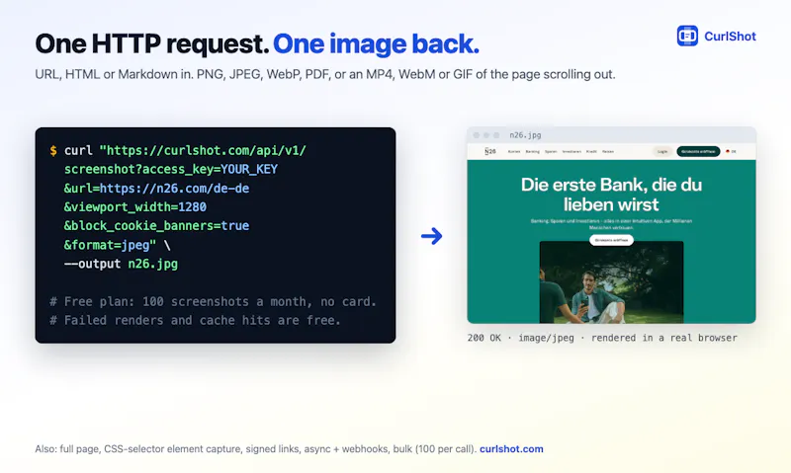Image resolution: width=791 pixels, height=473 pixels.
Task: Click the "One image back." blue headline
Action: (x=376, y=43)
